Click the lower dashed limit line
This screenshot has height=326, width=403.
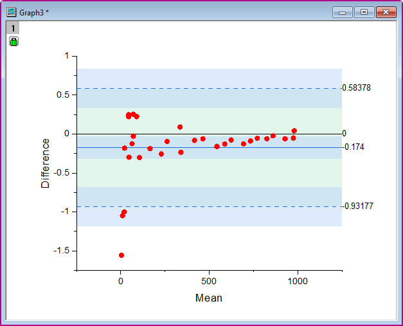point(210,206)
